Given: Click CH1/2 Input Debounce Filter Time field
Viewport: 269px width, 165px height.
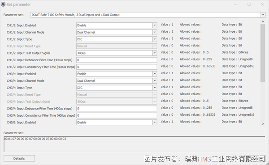Looking at the screenshot, I should pos(117,60).
